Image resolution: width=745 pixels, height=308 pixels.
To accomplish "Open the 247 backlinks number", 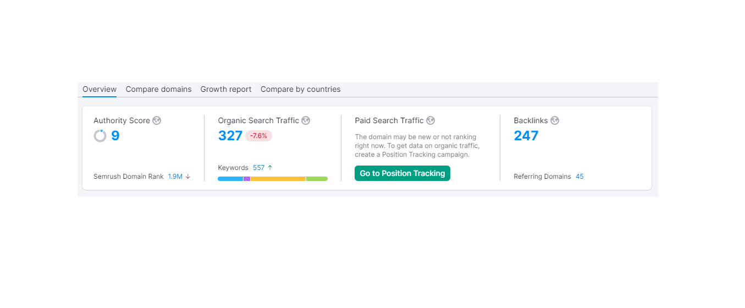I will 526,136.
